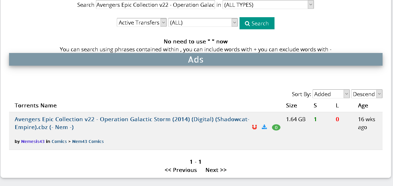Click the Age column header
Screen dimensions: 393x186
point(363,106)
